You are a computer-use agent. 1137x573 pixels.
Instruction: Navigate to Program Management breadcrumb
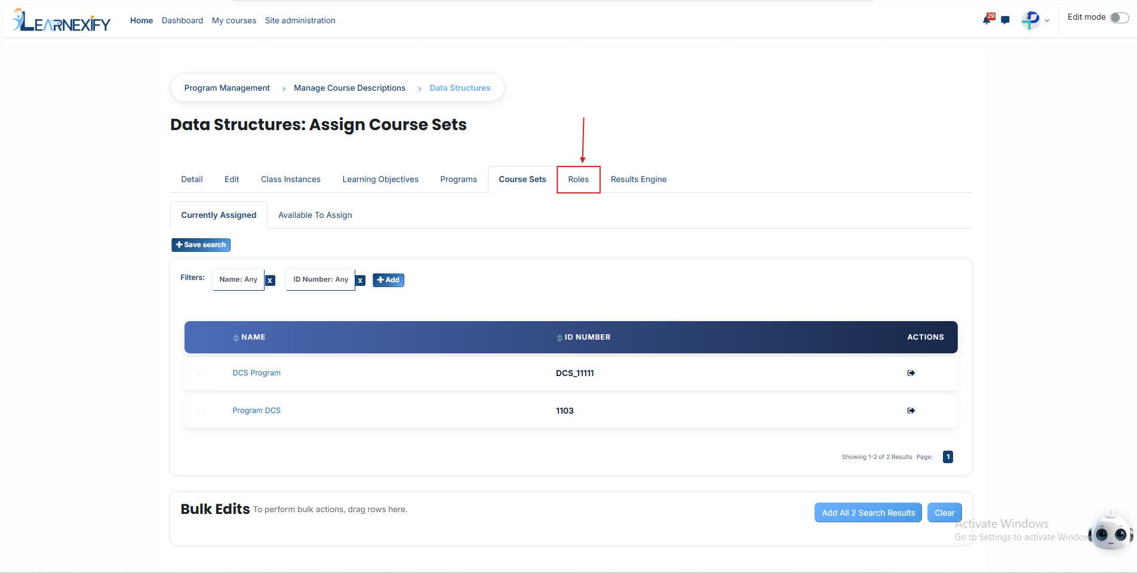pyautogui.click(x=227, y=88)
